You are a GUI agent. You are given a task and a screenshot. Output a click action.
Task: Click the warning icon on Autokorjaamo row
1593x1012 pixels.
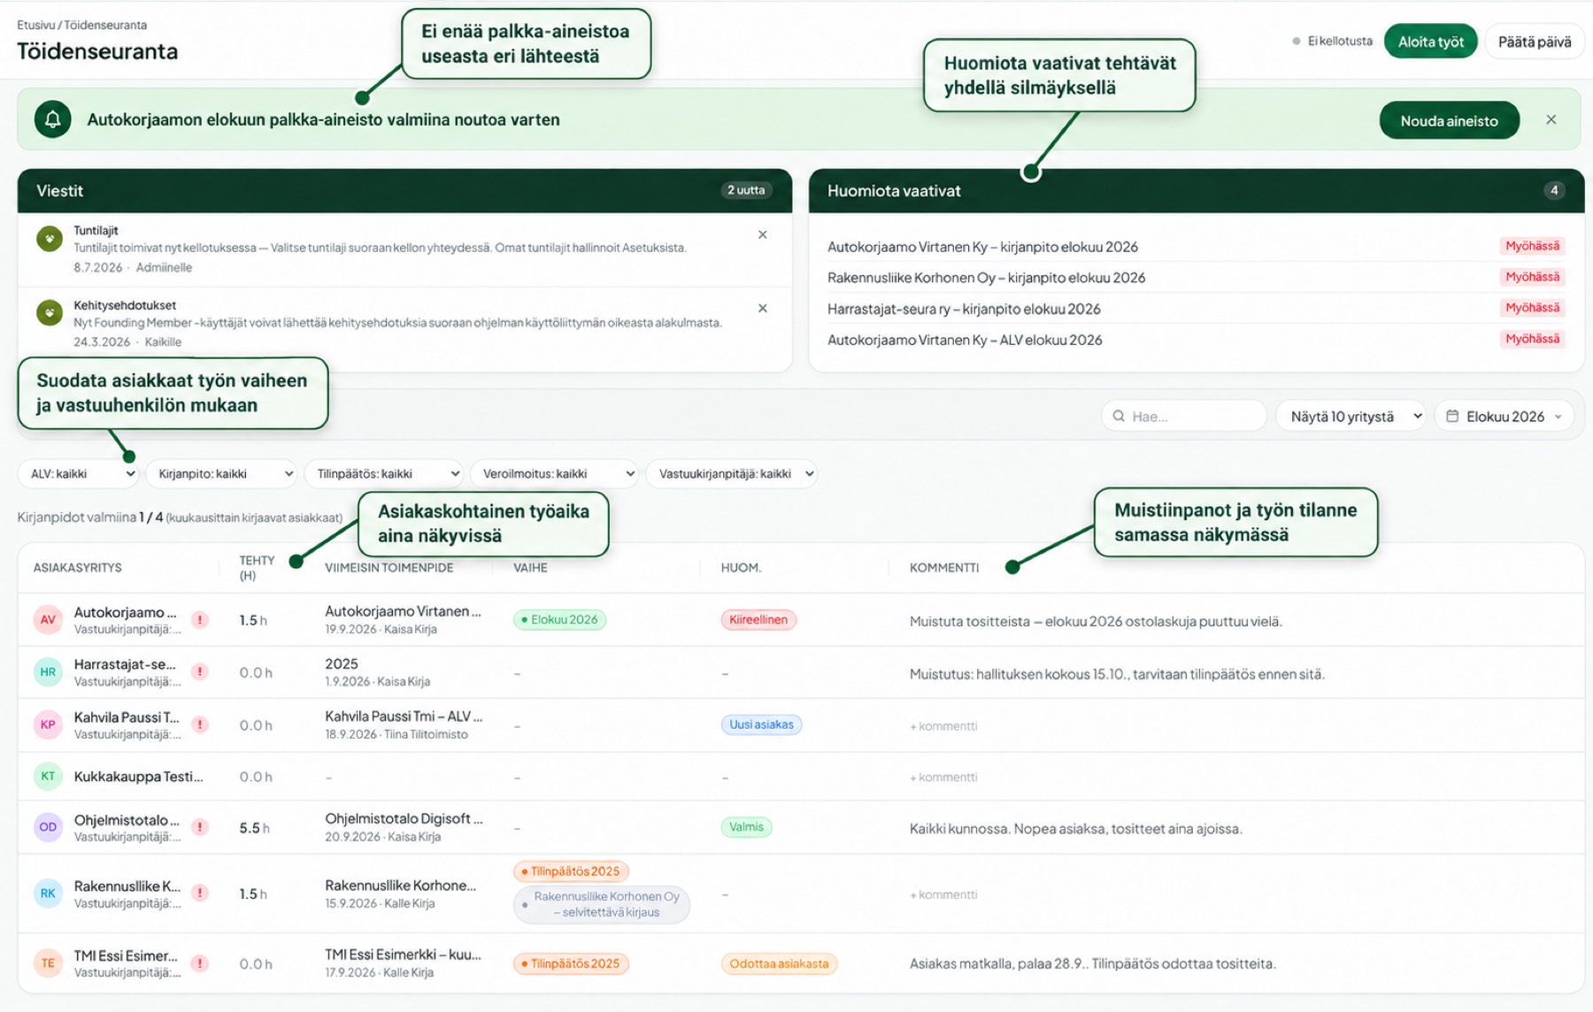[201, 620]
